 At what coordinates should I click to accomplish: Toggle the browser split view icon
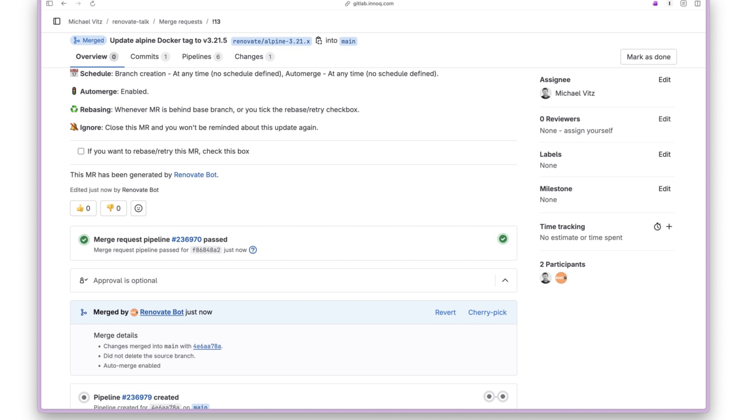coord(698,4)
